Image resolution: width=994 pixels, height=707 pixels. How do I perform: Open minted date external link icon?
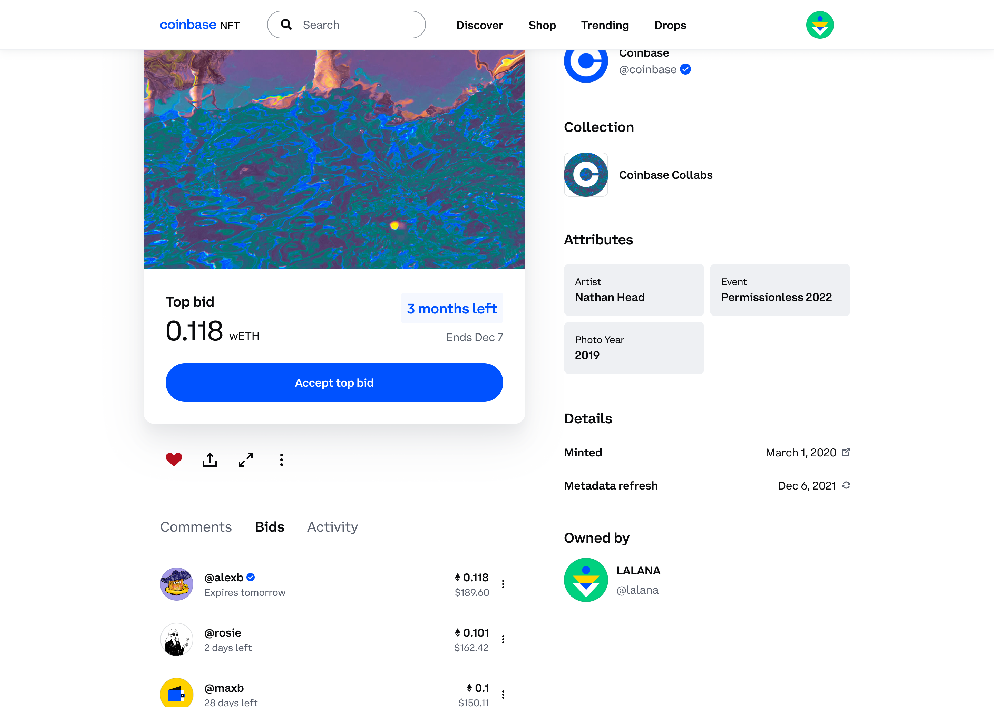click(x=846, y=452)
